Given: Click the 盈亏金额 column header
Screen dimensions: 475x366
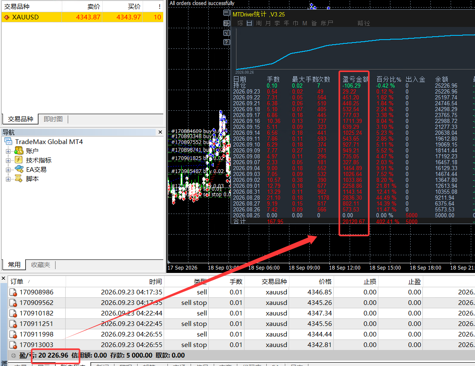Looking at the screenshot, I should [356, 80].
